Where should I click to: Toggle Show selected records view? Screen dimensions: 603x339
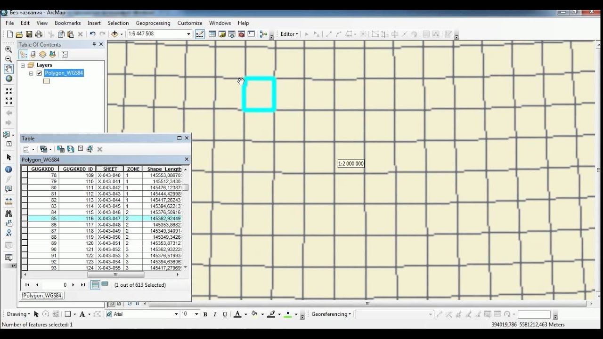click(105, 285)
